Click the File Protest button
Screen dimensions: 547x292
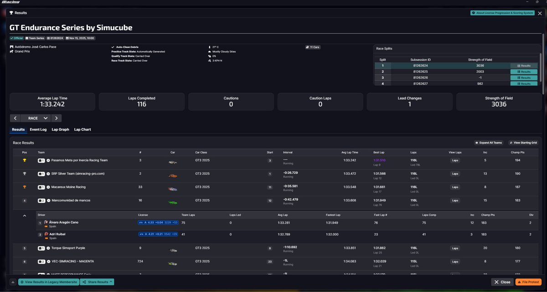point(528,282)
